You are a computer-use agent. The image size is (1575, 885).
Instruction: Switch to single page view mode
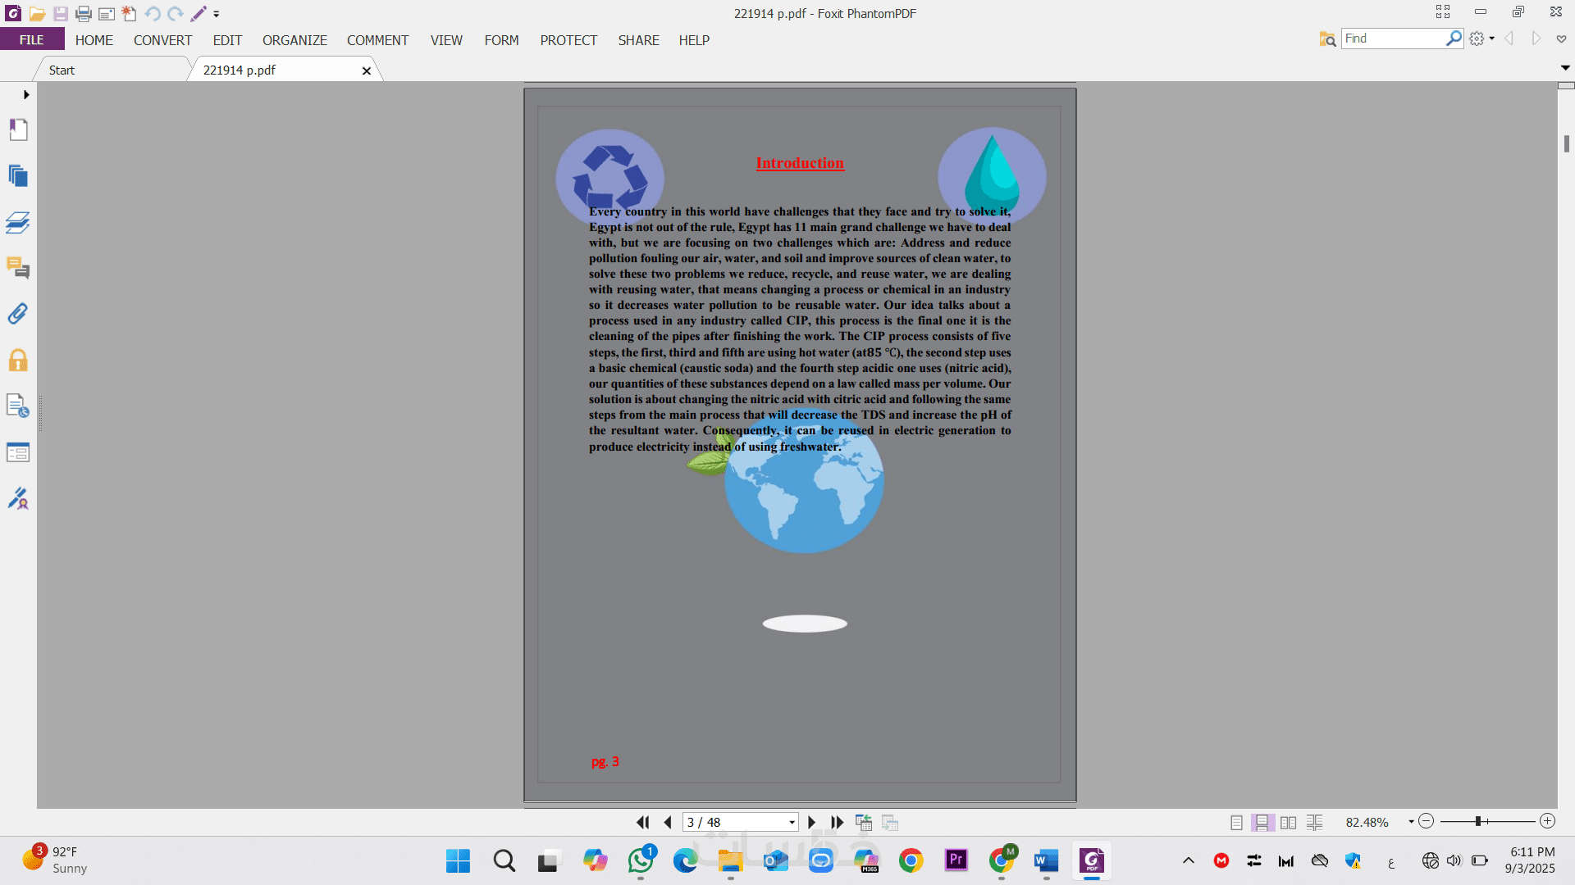pyautogui.click(x=1236, y=822)
